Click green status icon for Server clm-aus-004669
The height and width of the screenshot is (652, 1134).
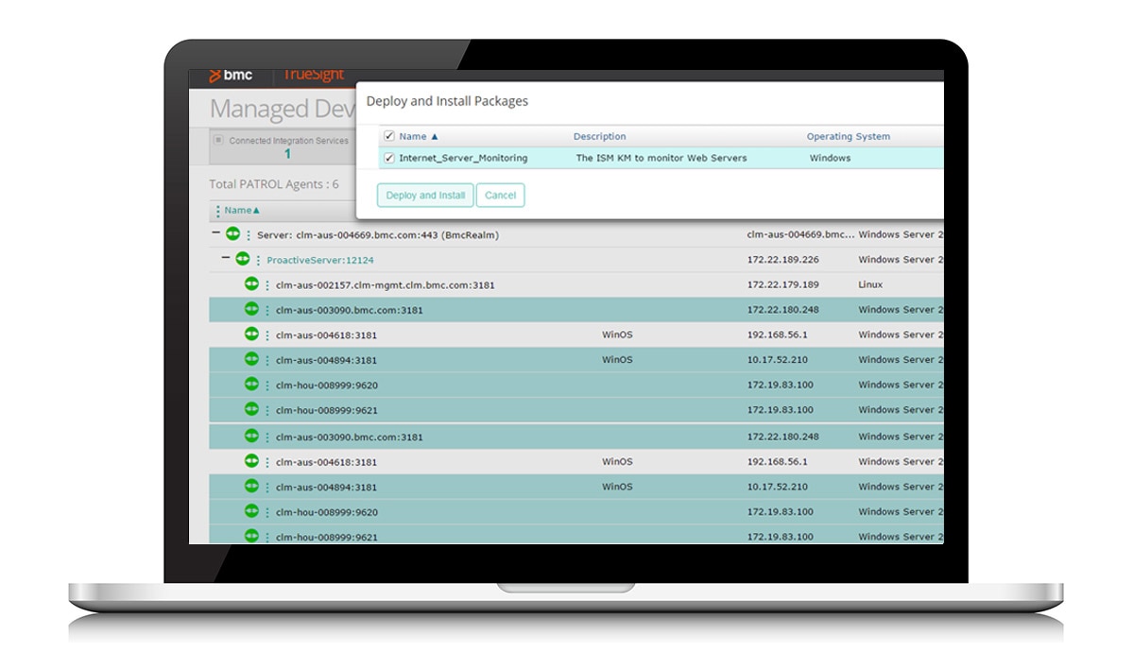tap(232, 234)
